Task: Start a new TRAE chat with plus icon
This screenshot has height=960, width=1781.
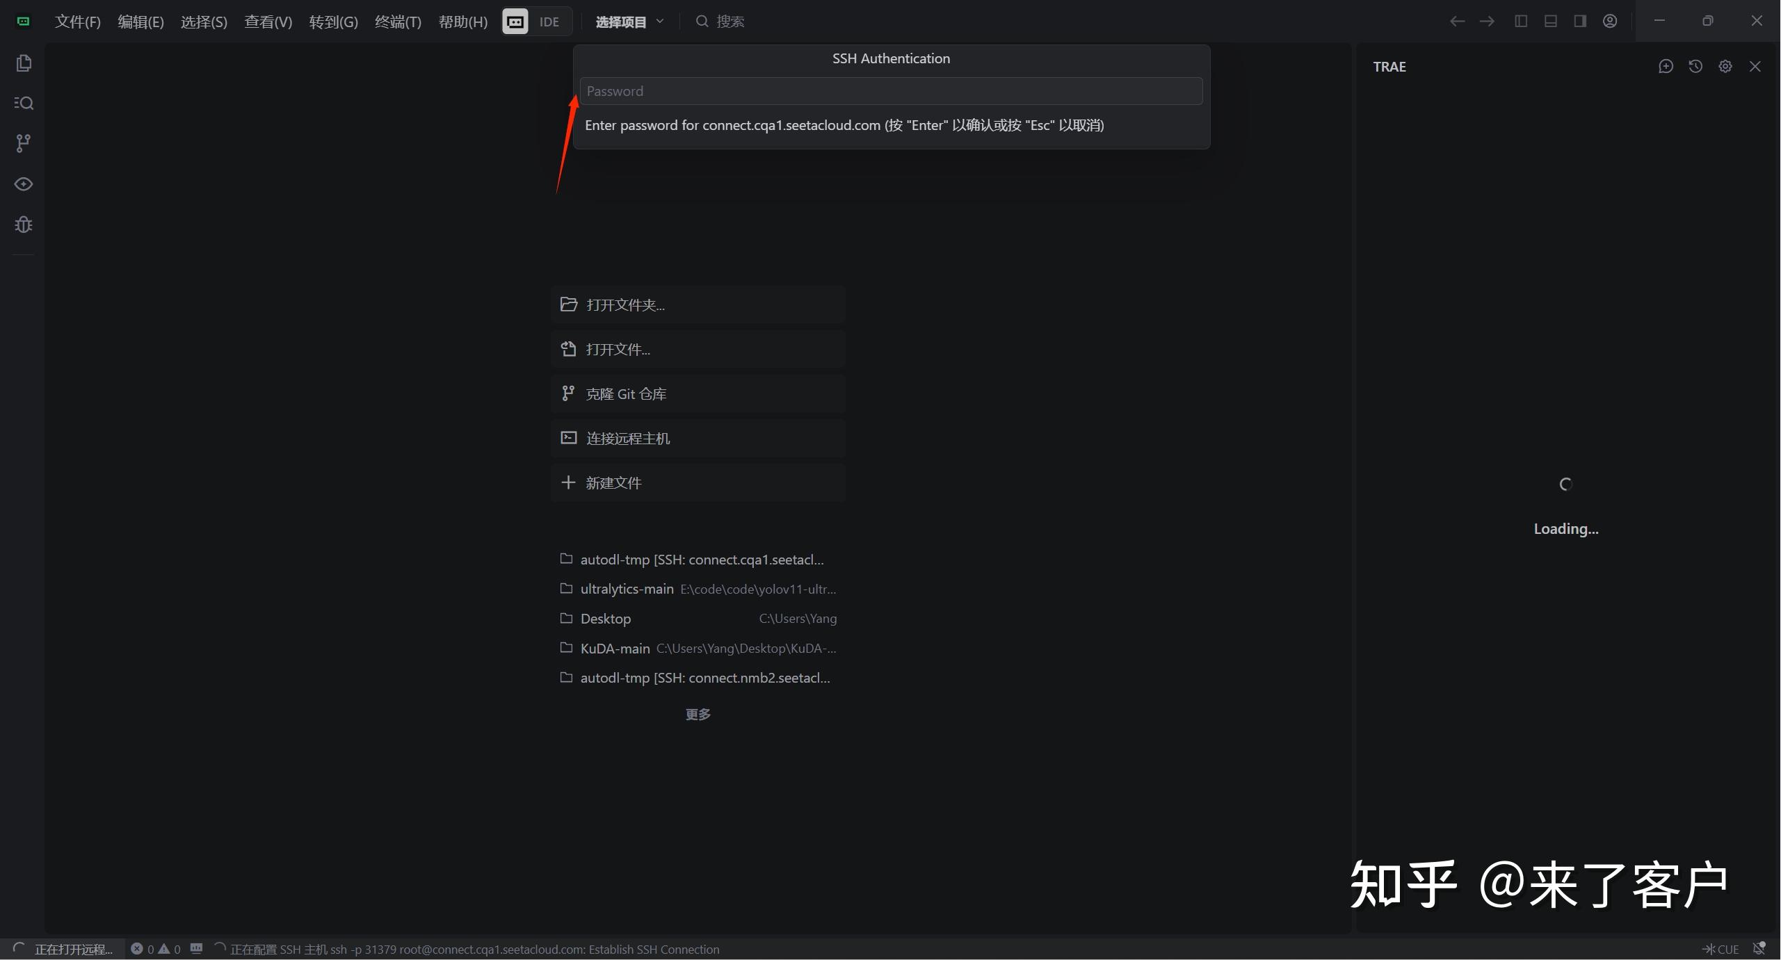Action: (1666, 66)
